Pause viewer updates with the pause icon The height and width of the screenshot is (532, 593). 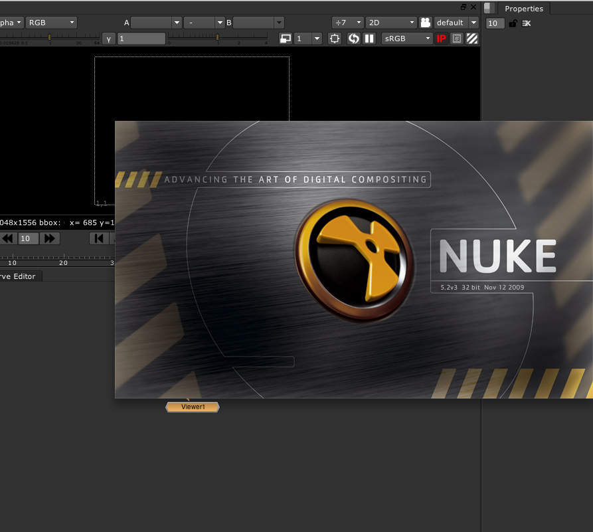tap(369, 39)
